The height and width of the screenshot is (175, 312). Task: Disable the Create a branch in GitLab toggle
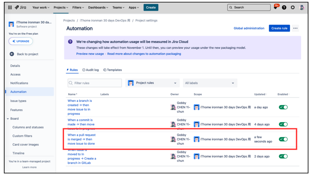[x=283, y=156]
